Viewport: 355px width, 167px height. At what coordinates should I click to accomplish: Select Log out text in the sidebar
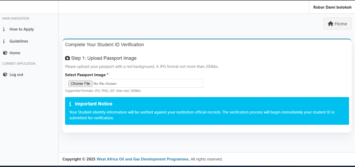16,75
